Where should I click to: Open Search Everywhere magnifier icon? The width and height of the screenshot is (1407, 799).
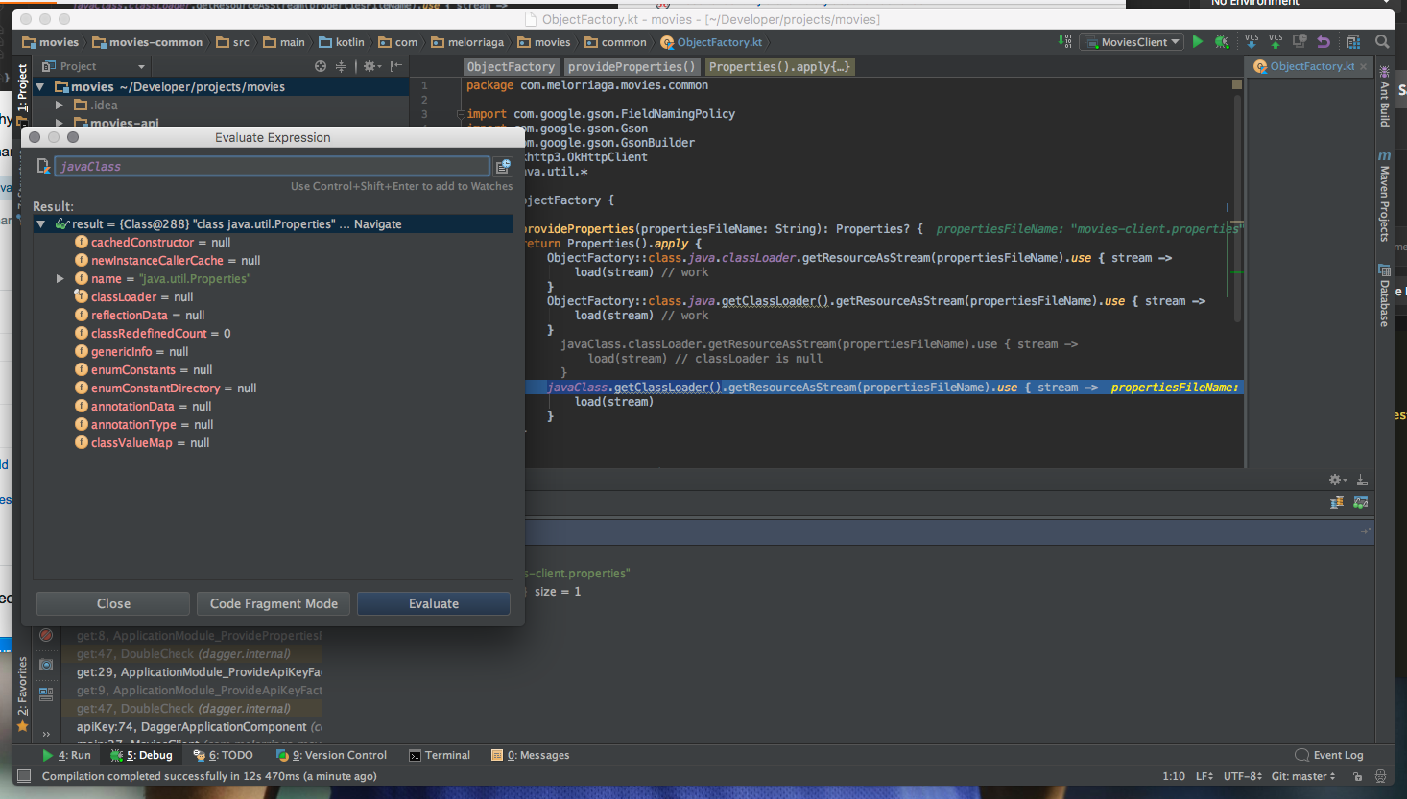tap(1382, 41)
